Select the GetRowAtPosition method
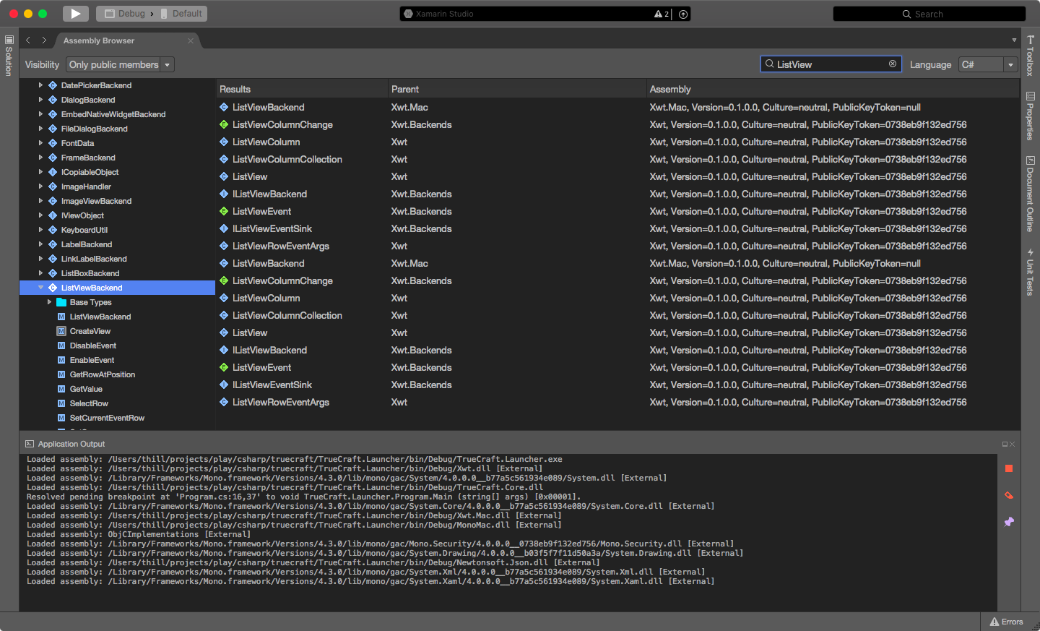1040x631 pixels. coord(103,374)
